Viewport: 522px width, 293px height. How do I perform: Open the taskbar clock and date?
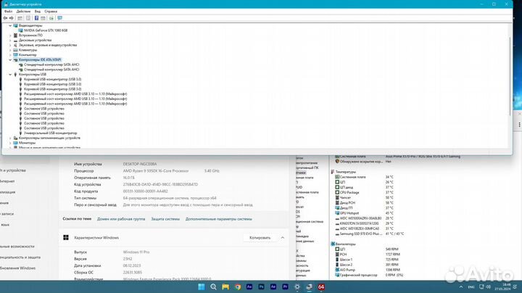coord(502,286)
